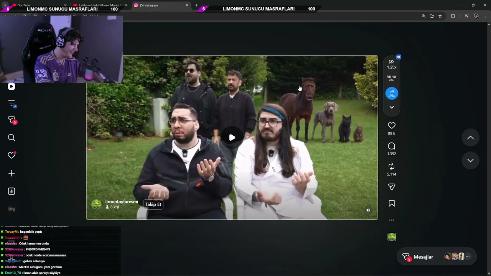Repost the reel with the repost icon

(392, 166)
